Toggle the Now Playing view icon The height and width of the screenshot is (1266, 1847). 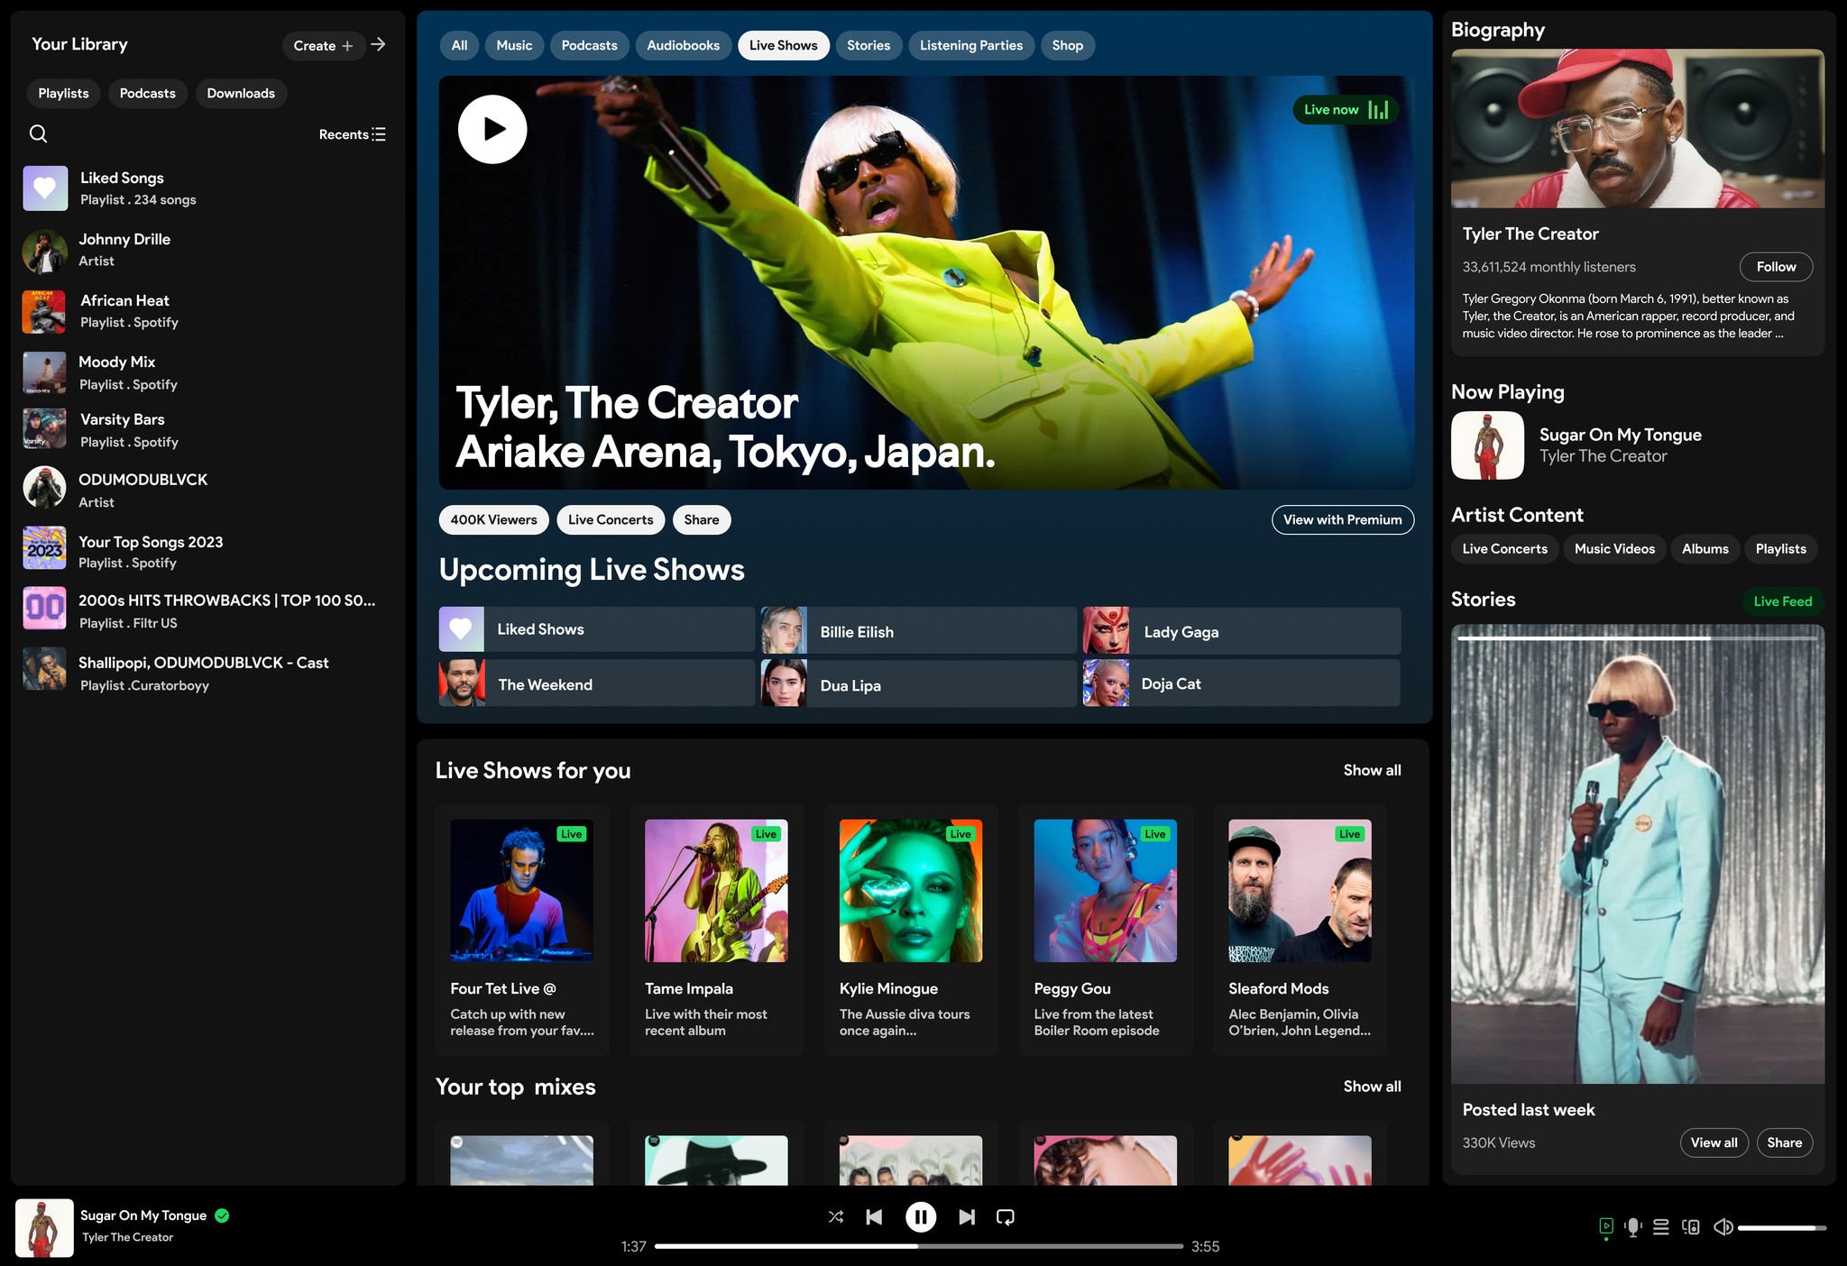pos(1606,1226)
